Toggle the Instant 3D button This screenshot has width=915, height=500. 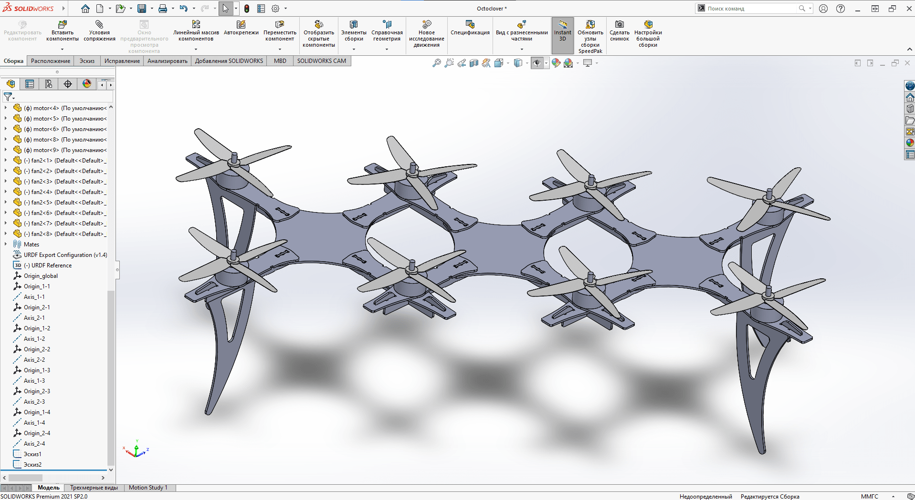[562, 31]
